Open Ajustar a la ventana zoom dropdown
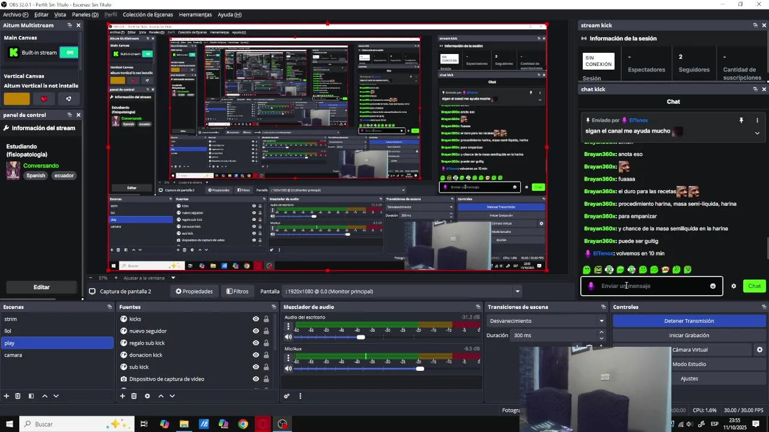This screenshot has height=432, width=769. (173, 278)
